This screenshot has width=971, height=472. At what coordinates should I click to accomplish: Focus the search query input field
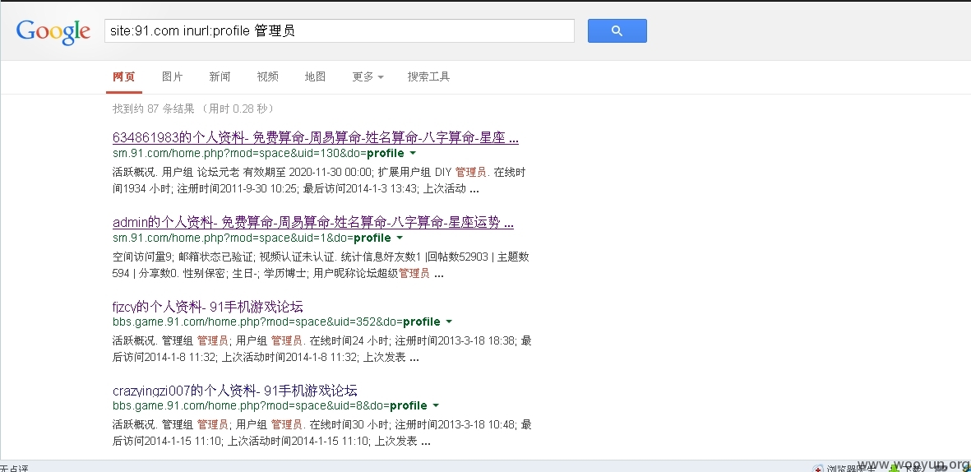click(x=340, y=31)
